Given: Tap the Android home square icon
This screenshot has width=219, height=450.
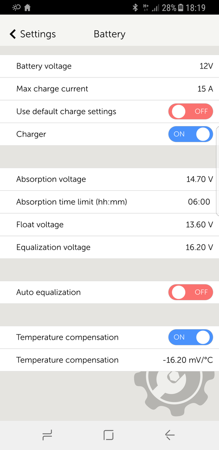Looking at the screenshot, I should point(109,435).
